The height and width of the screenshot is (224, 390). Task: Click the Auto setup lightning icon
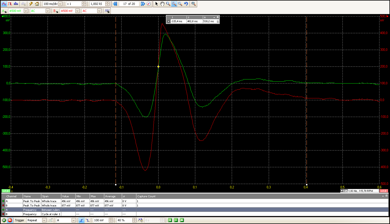click(31, 4)
